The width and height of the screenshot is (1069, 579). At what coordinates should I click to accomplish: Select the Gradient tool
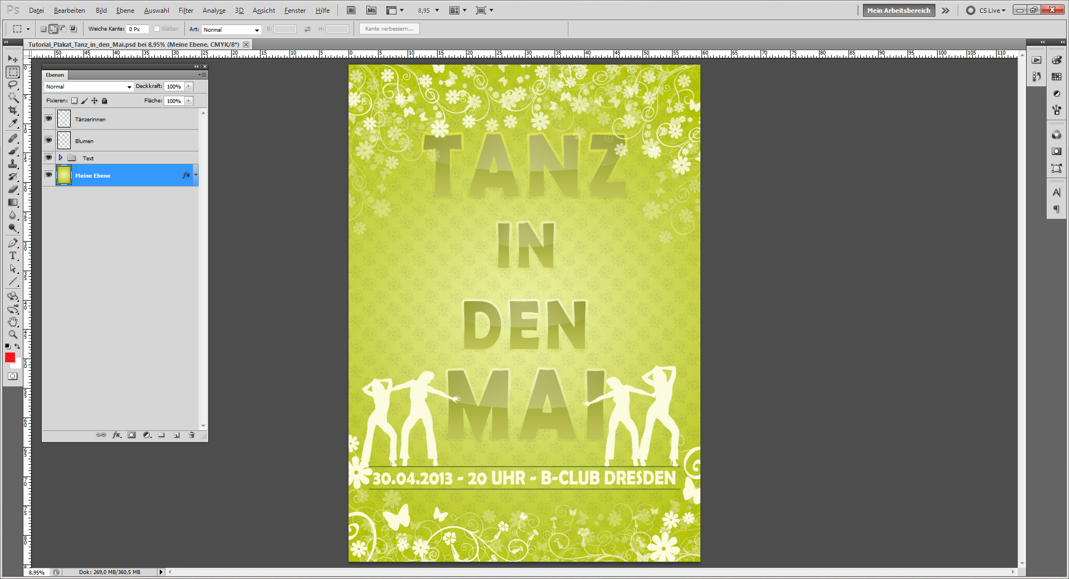(x=12, y=202)
